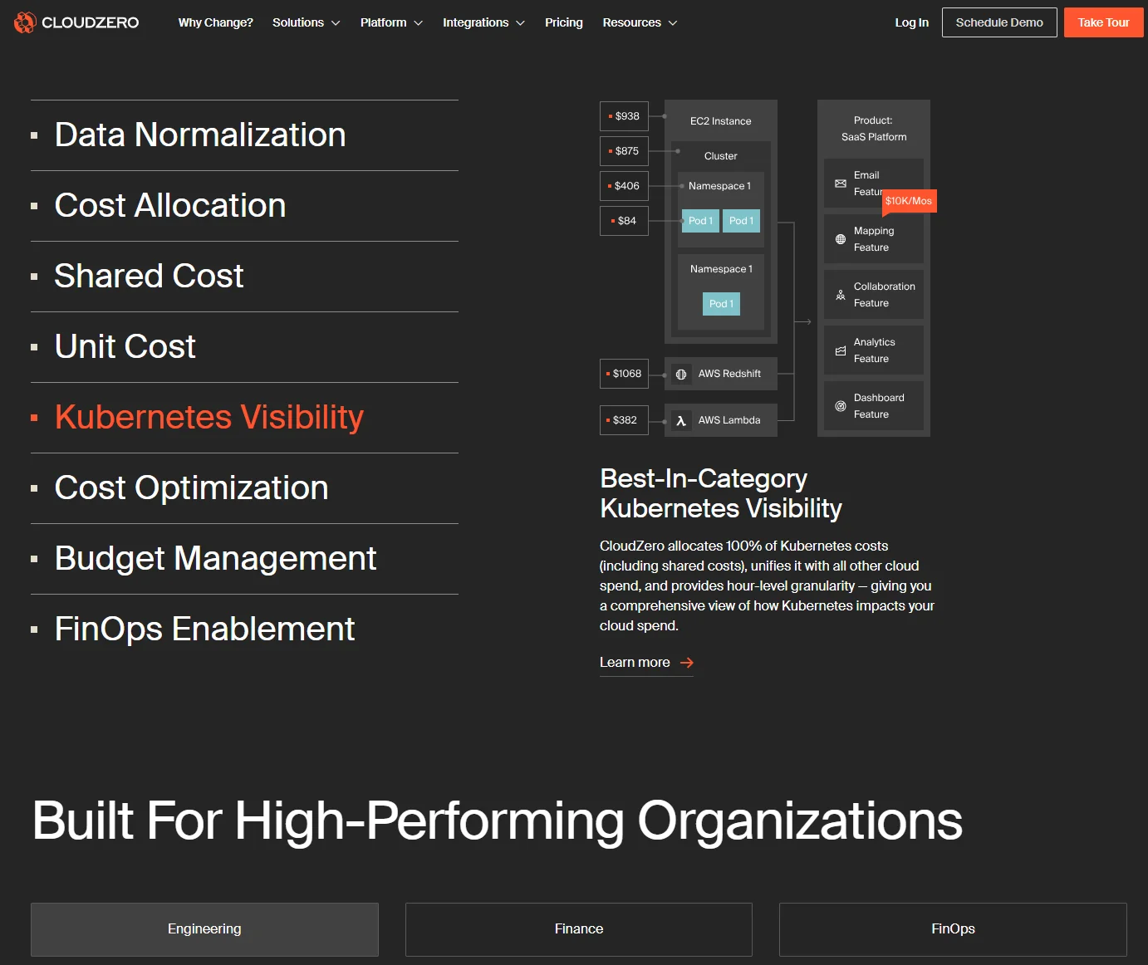The image size is (1148, 965).
Task: Click the chevron beside Integrations
Action: (520, 23)
